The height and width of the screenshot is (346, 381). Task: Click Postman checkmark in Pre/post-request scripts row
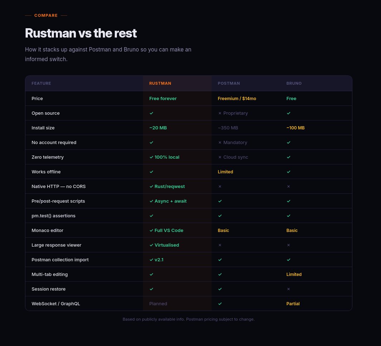click(220, 201)
